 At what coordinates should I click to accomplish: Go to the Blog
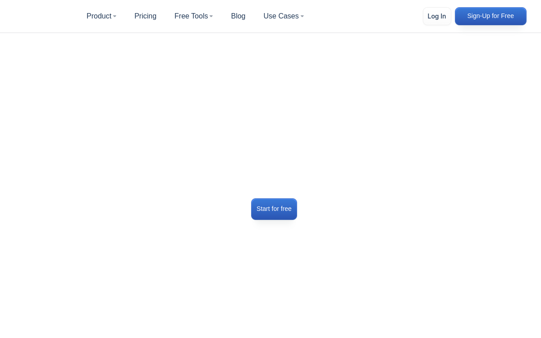pos(238,16)
